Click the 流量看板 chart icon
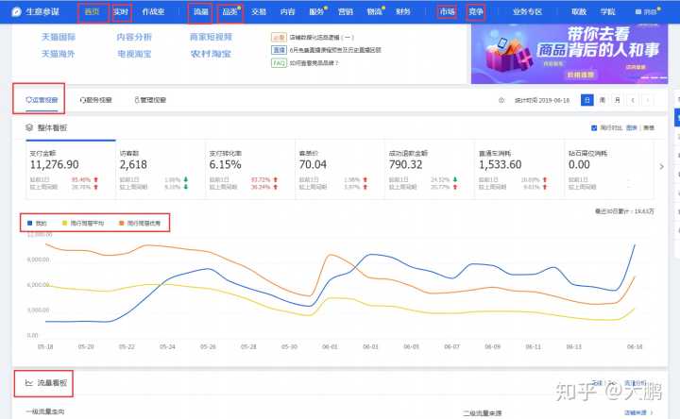The image size is (680, 419). click(x=29, y=384)
